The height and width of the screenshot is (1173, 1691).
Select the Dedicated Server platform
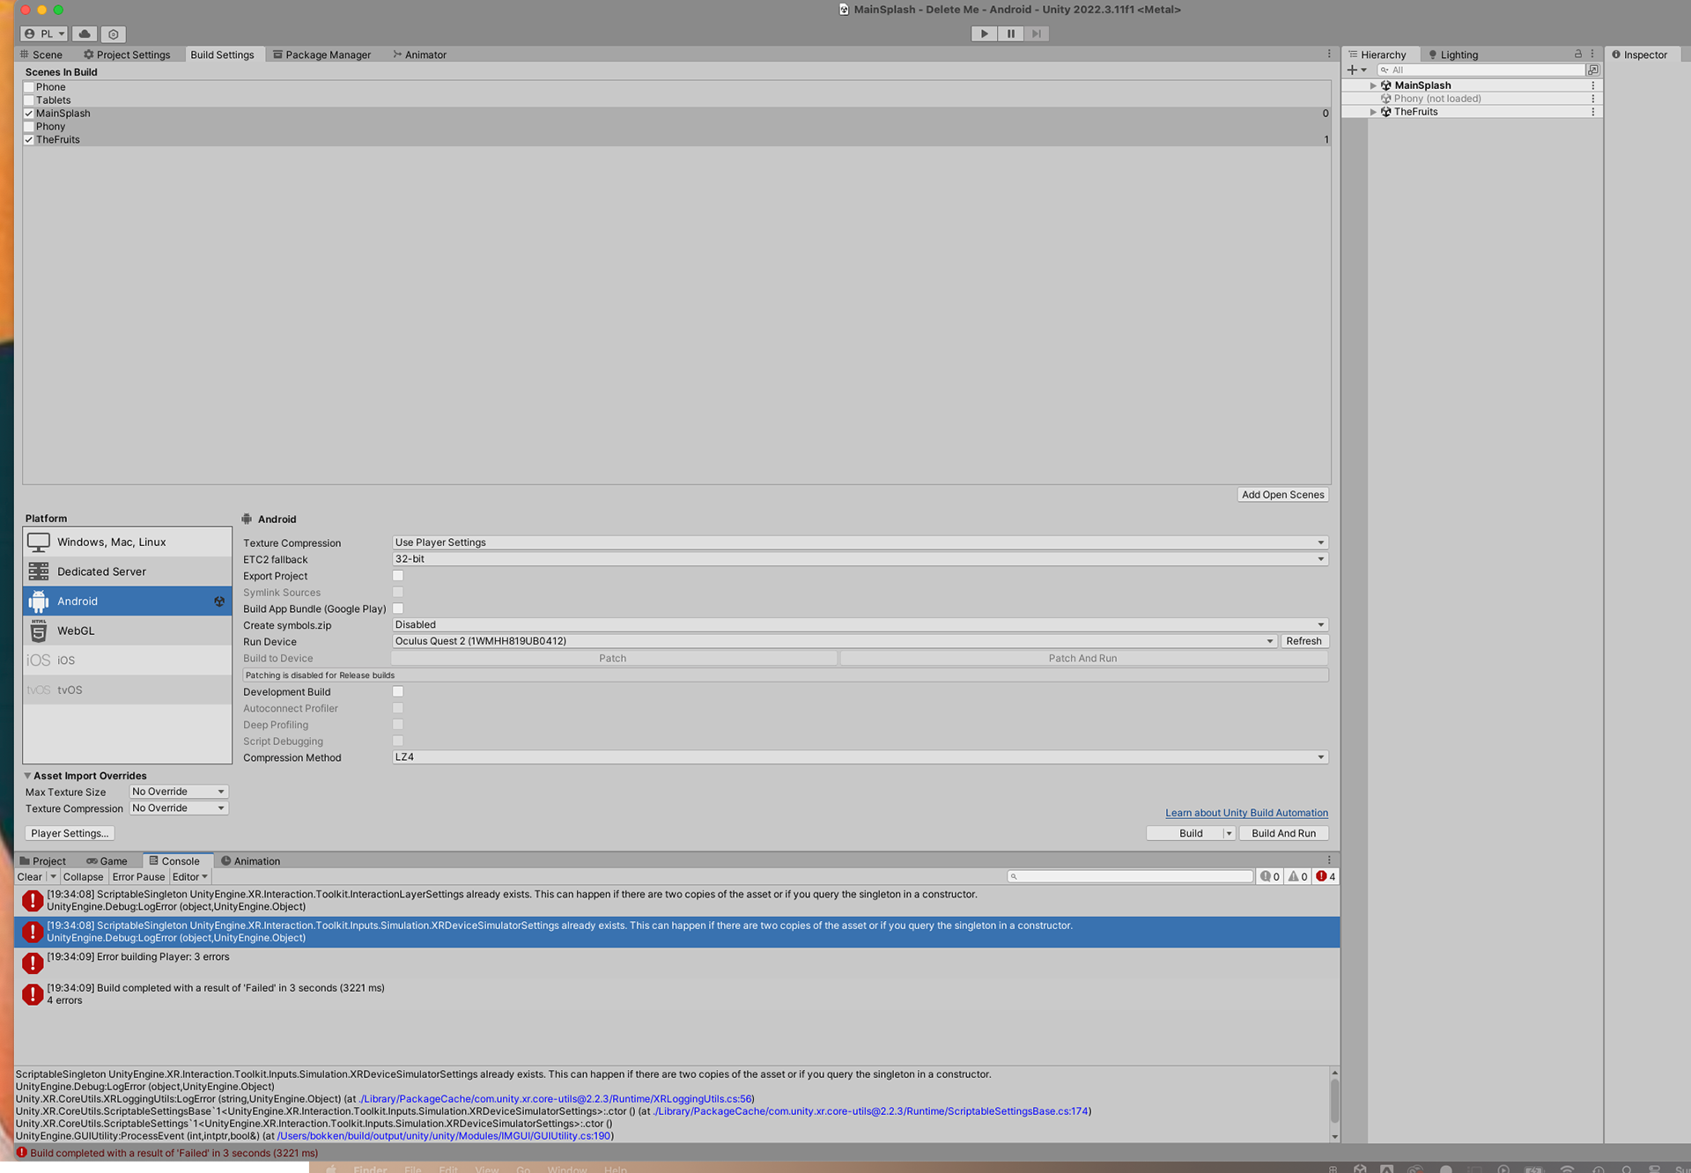click(128, 572)
